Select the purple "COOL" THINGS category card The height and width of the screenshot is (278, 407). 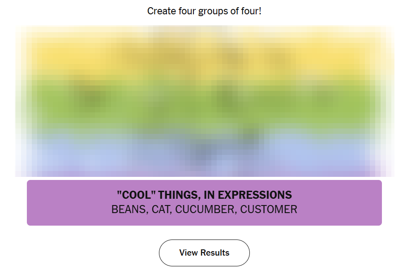[x=204, y=203]
